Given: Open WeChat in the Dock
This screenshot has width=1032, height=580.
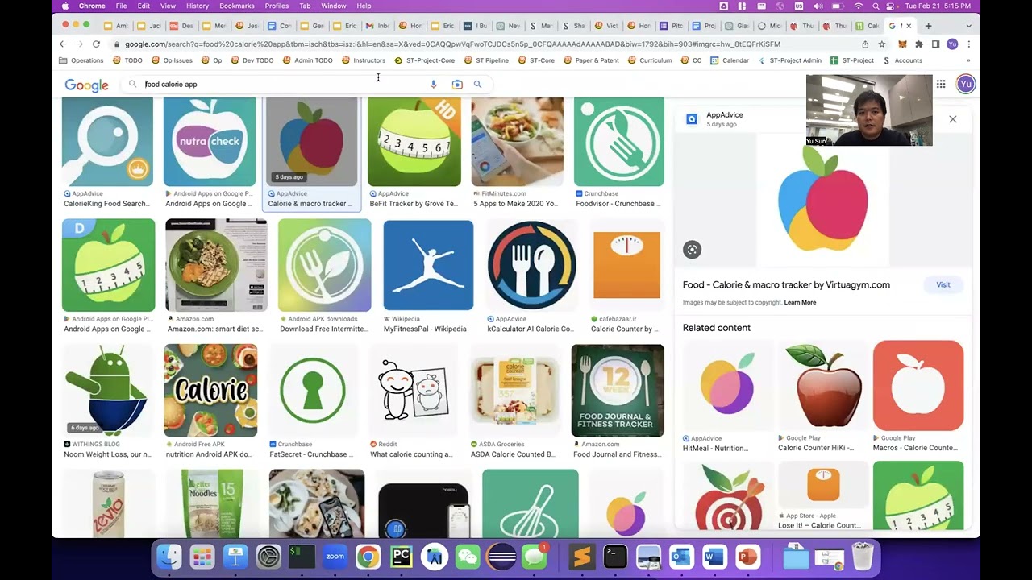Looking at the screenshot, I should (468, 557).
